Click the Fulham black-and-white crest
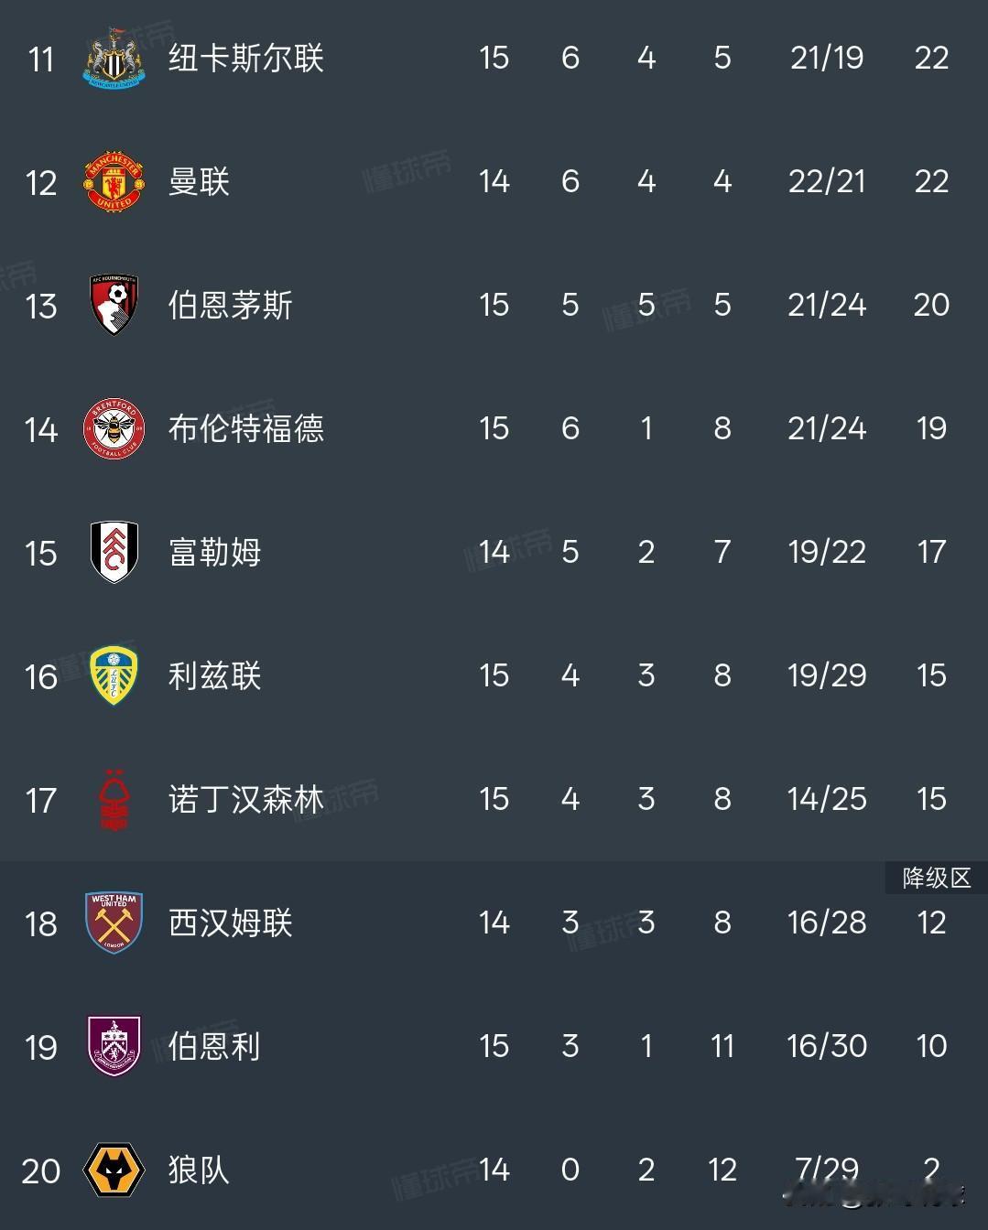988x1230 pixels. click(x=114, y=553)
